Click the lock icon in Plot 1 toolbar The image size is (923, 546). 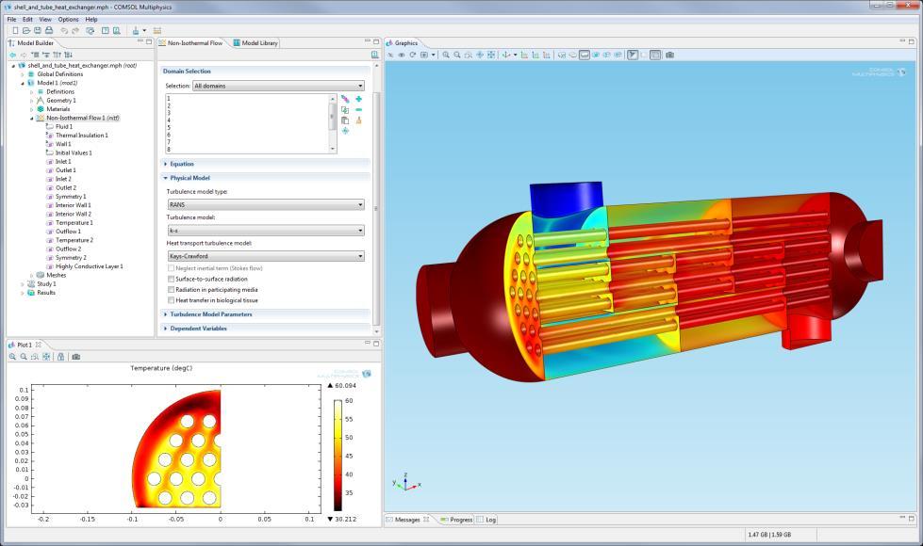pos(60,357)
